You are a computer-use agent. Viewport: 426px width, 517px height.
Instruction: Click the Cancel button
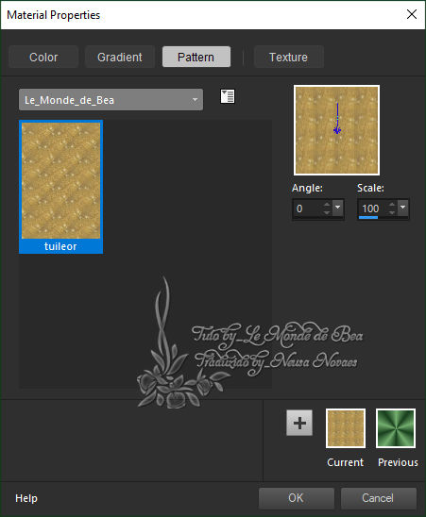pos(379,498)
